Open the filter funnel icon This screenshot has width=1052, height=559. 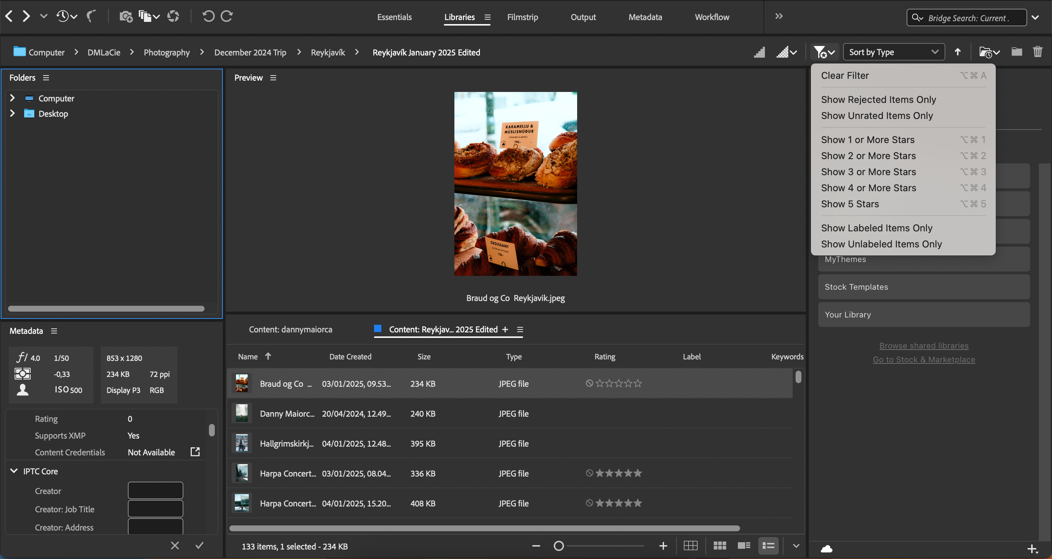tap(821, 52)
